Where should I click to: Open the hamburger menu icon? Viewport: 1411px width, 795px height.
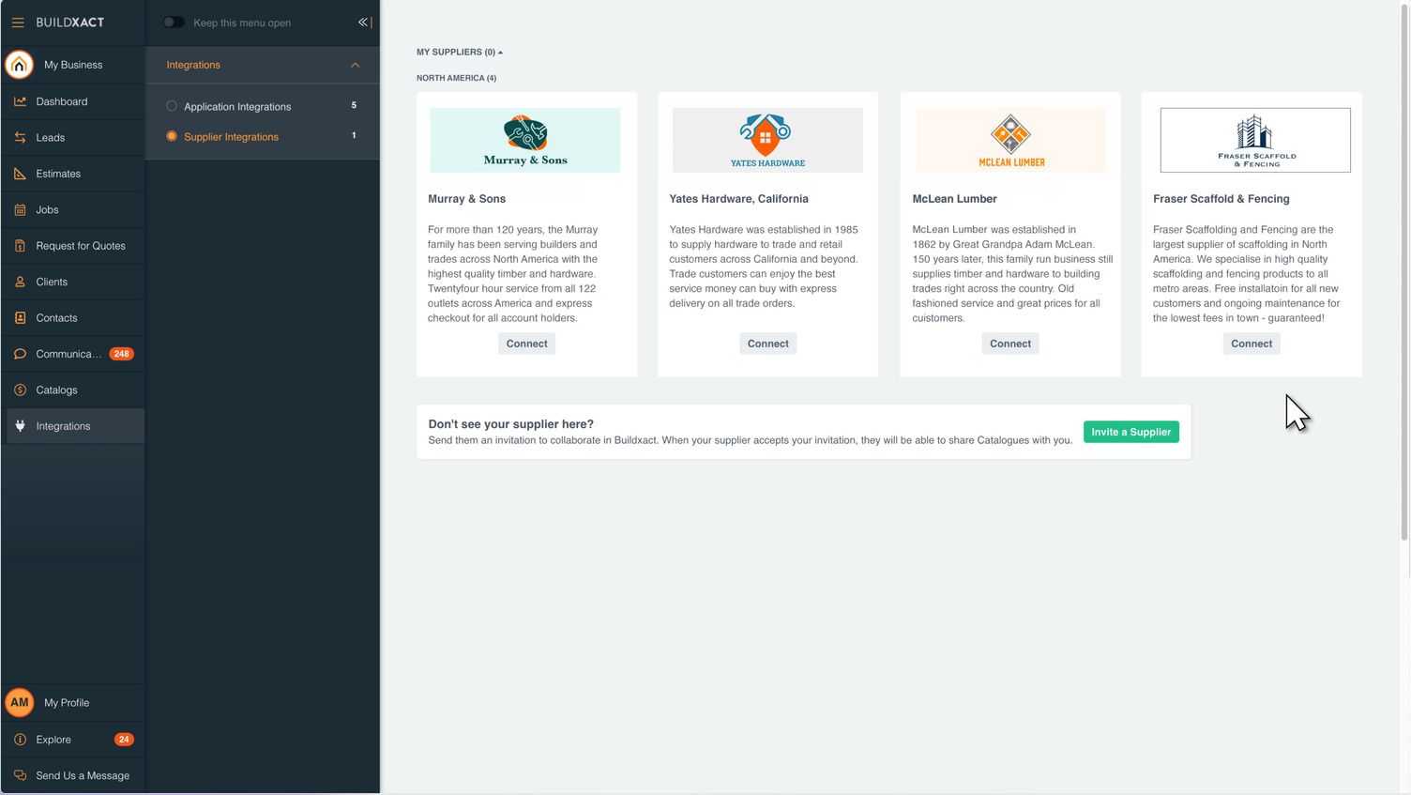18,23
